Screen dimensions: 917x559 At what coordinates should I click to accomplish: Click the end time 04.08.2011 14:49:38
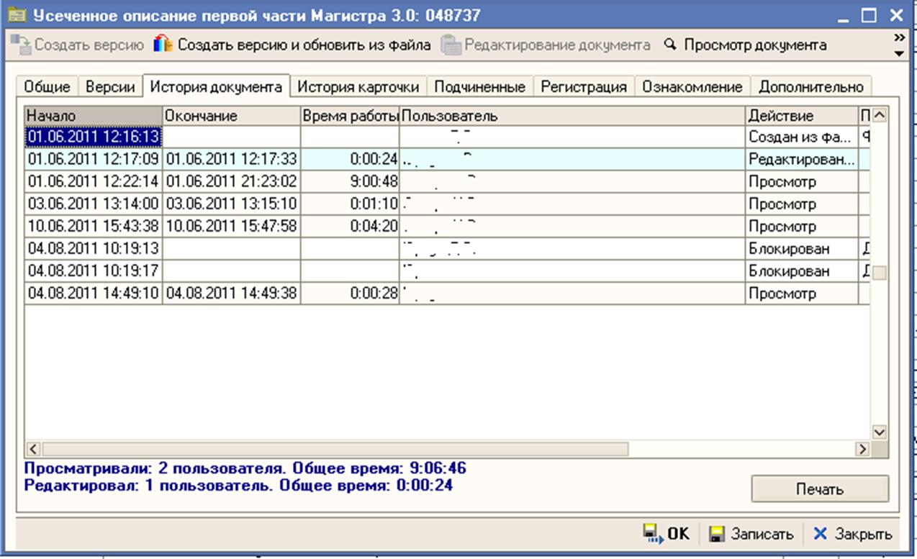click(231, 294)
